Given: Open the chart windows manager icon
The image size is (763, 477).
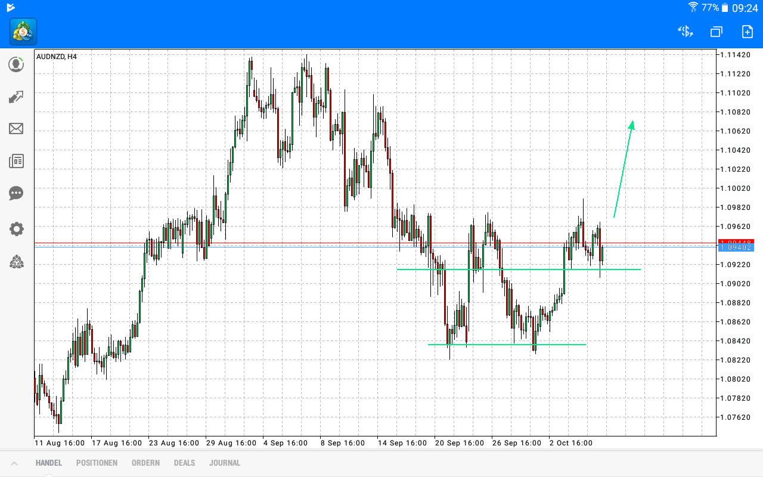Looking at the screenshot, I should (716, 32).
